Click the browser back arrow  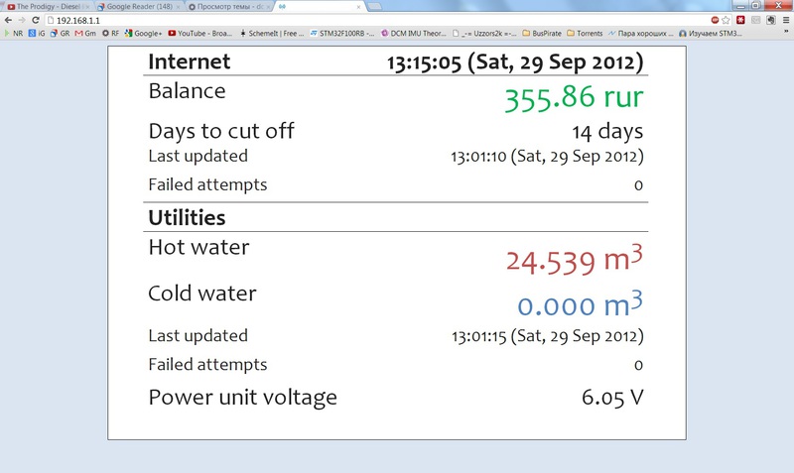[8, 20]
